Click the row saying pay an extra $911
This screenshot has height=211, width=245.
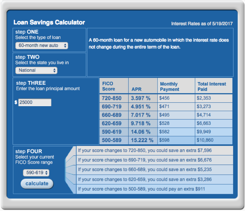point(155,189)
